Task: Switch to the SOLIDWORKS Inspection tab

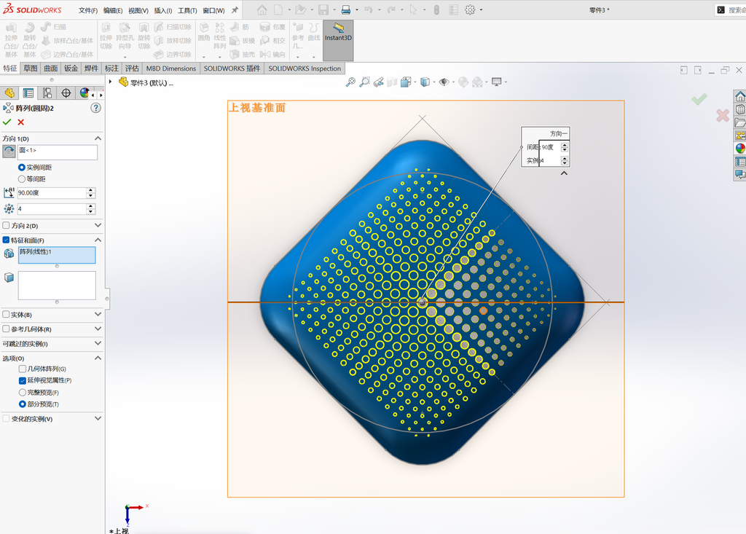Action: [305, 68]
